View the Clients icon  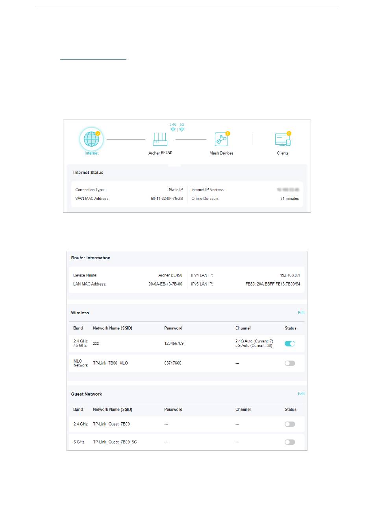click(283, 140)
